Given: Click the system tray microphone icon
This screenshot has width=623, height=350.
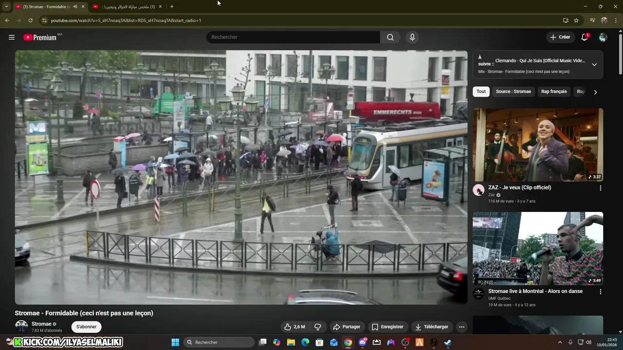Looking at the screenshot, I should click(x=570, y=342).
